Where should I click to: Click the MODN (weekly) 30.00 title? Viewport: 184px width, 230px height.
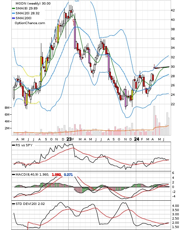[x=33, y=3]
